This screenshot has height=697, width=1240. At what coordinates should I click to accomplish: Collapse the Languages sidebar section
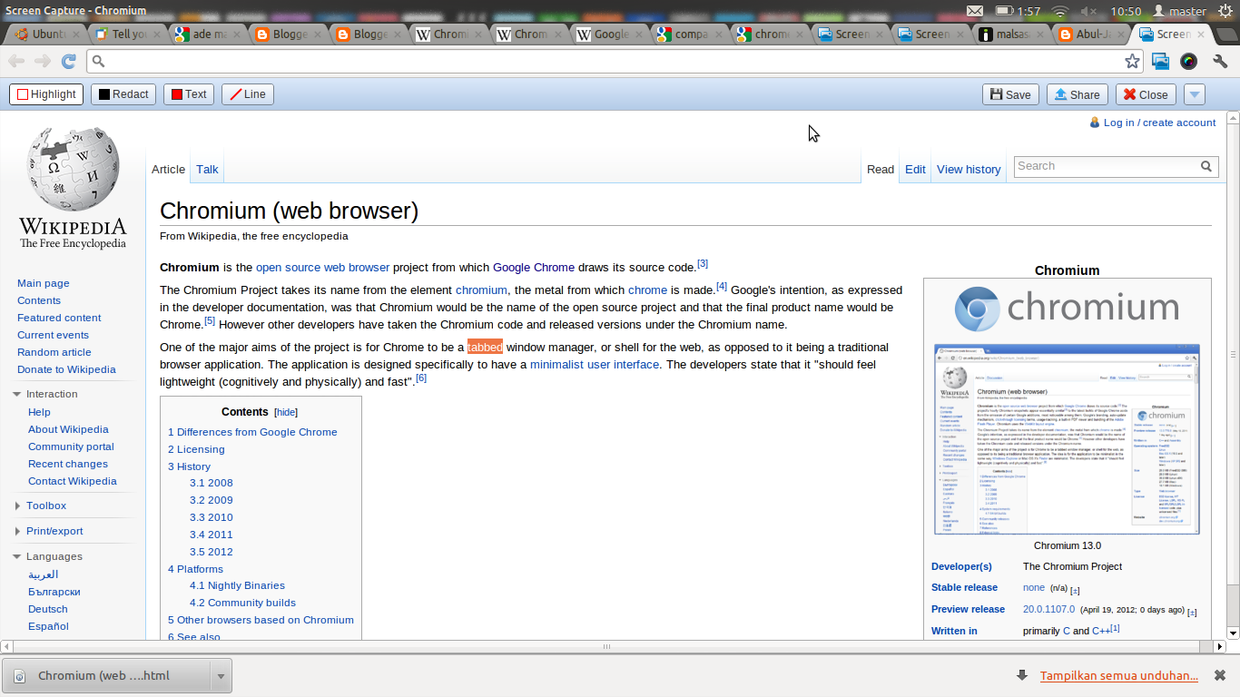coord(17,556)
